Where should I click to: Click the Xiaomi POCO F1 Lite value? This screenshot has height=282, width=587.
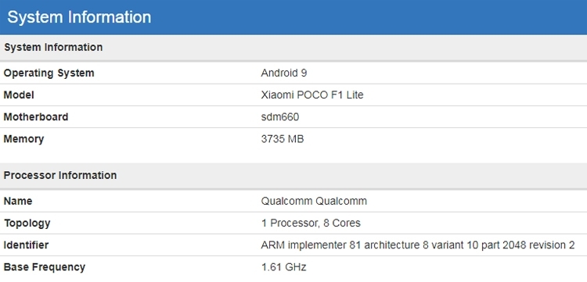pos(312,95)
